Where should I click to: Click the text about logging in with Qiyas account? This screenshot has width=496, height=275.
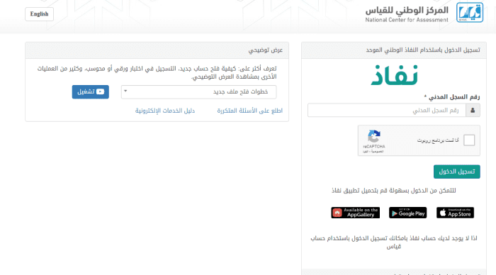(393, 242)
